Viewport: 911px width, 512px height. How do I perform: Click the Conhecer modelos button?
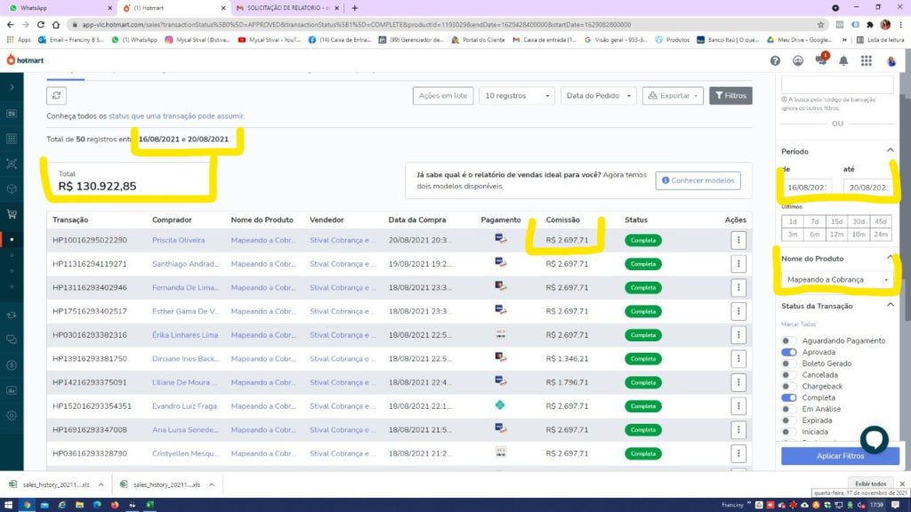(697, 180)
